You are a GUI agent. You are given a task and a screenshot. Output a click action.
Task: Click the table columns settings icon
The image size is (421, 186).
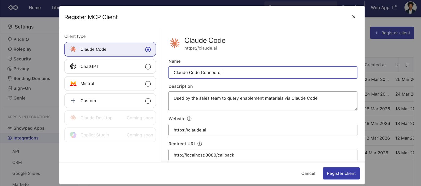[407, 65]
